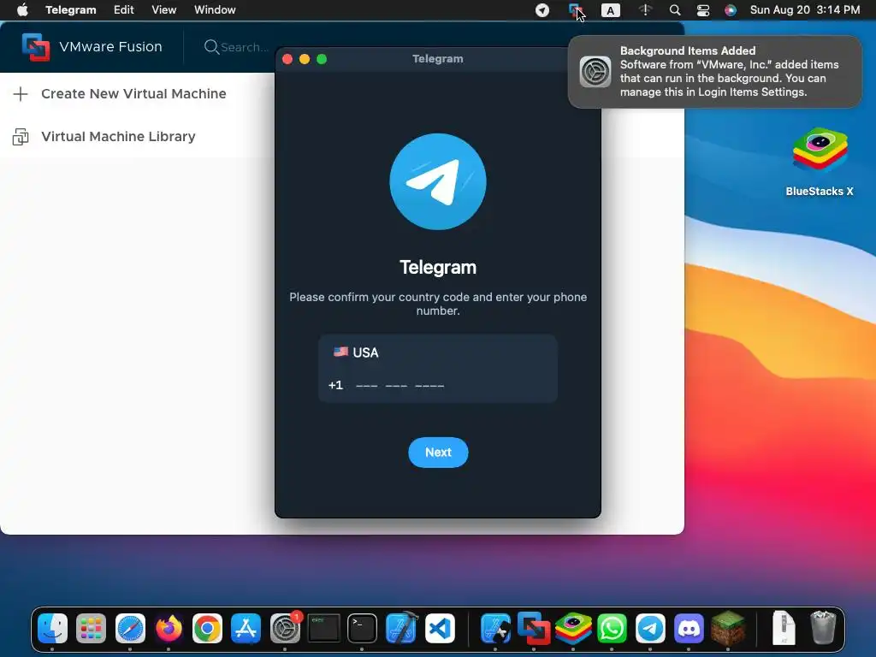Open WhatsApp from the Dock
The height and width of the screenshot is (657, 876).
[612, 629]
